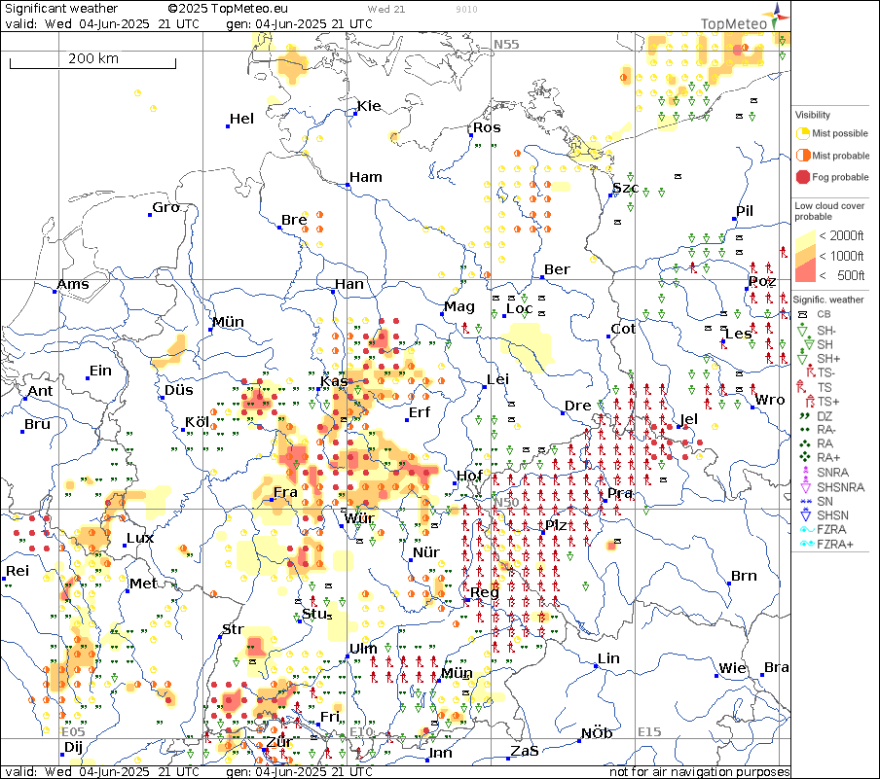The image size is (880, 779).
Task: Click the "Ham" city label
Action: click(366, 177)
